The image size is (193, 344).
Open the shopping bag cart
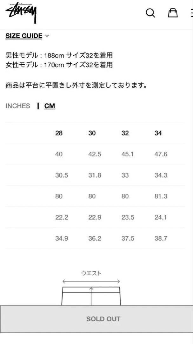coord(173,13)
